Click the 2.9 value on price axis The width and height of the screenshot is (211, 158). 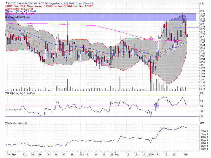tap(202, 11)
